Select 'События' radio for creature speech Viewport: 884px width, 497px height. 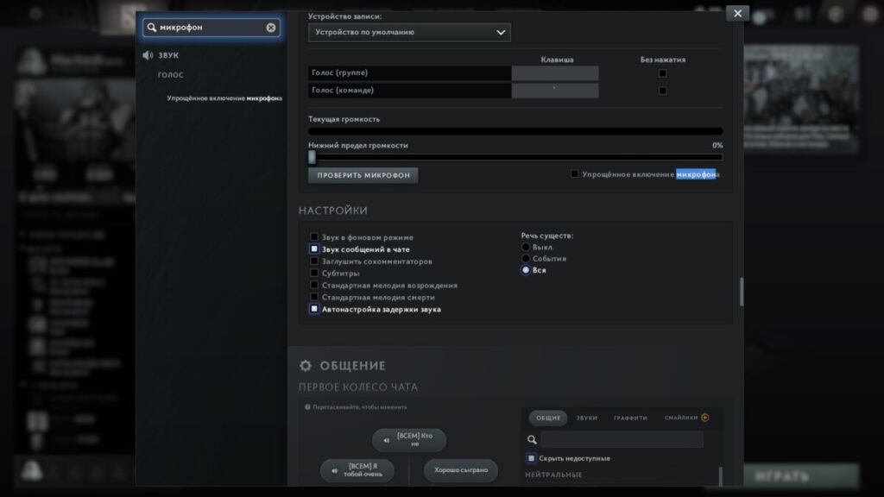click(526, 259)
